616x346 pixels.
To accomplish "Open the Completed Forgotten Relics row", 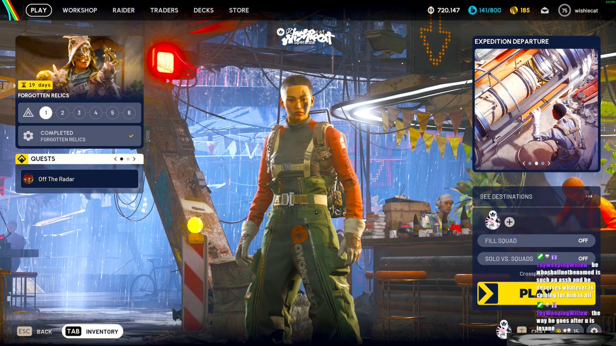I will 80,136.
